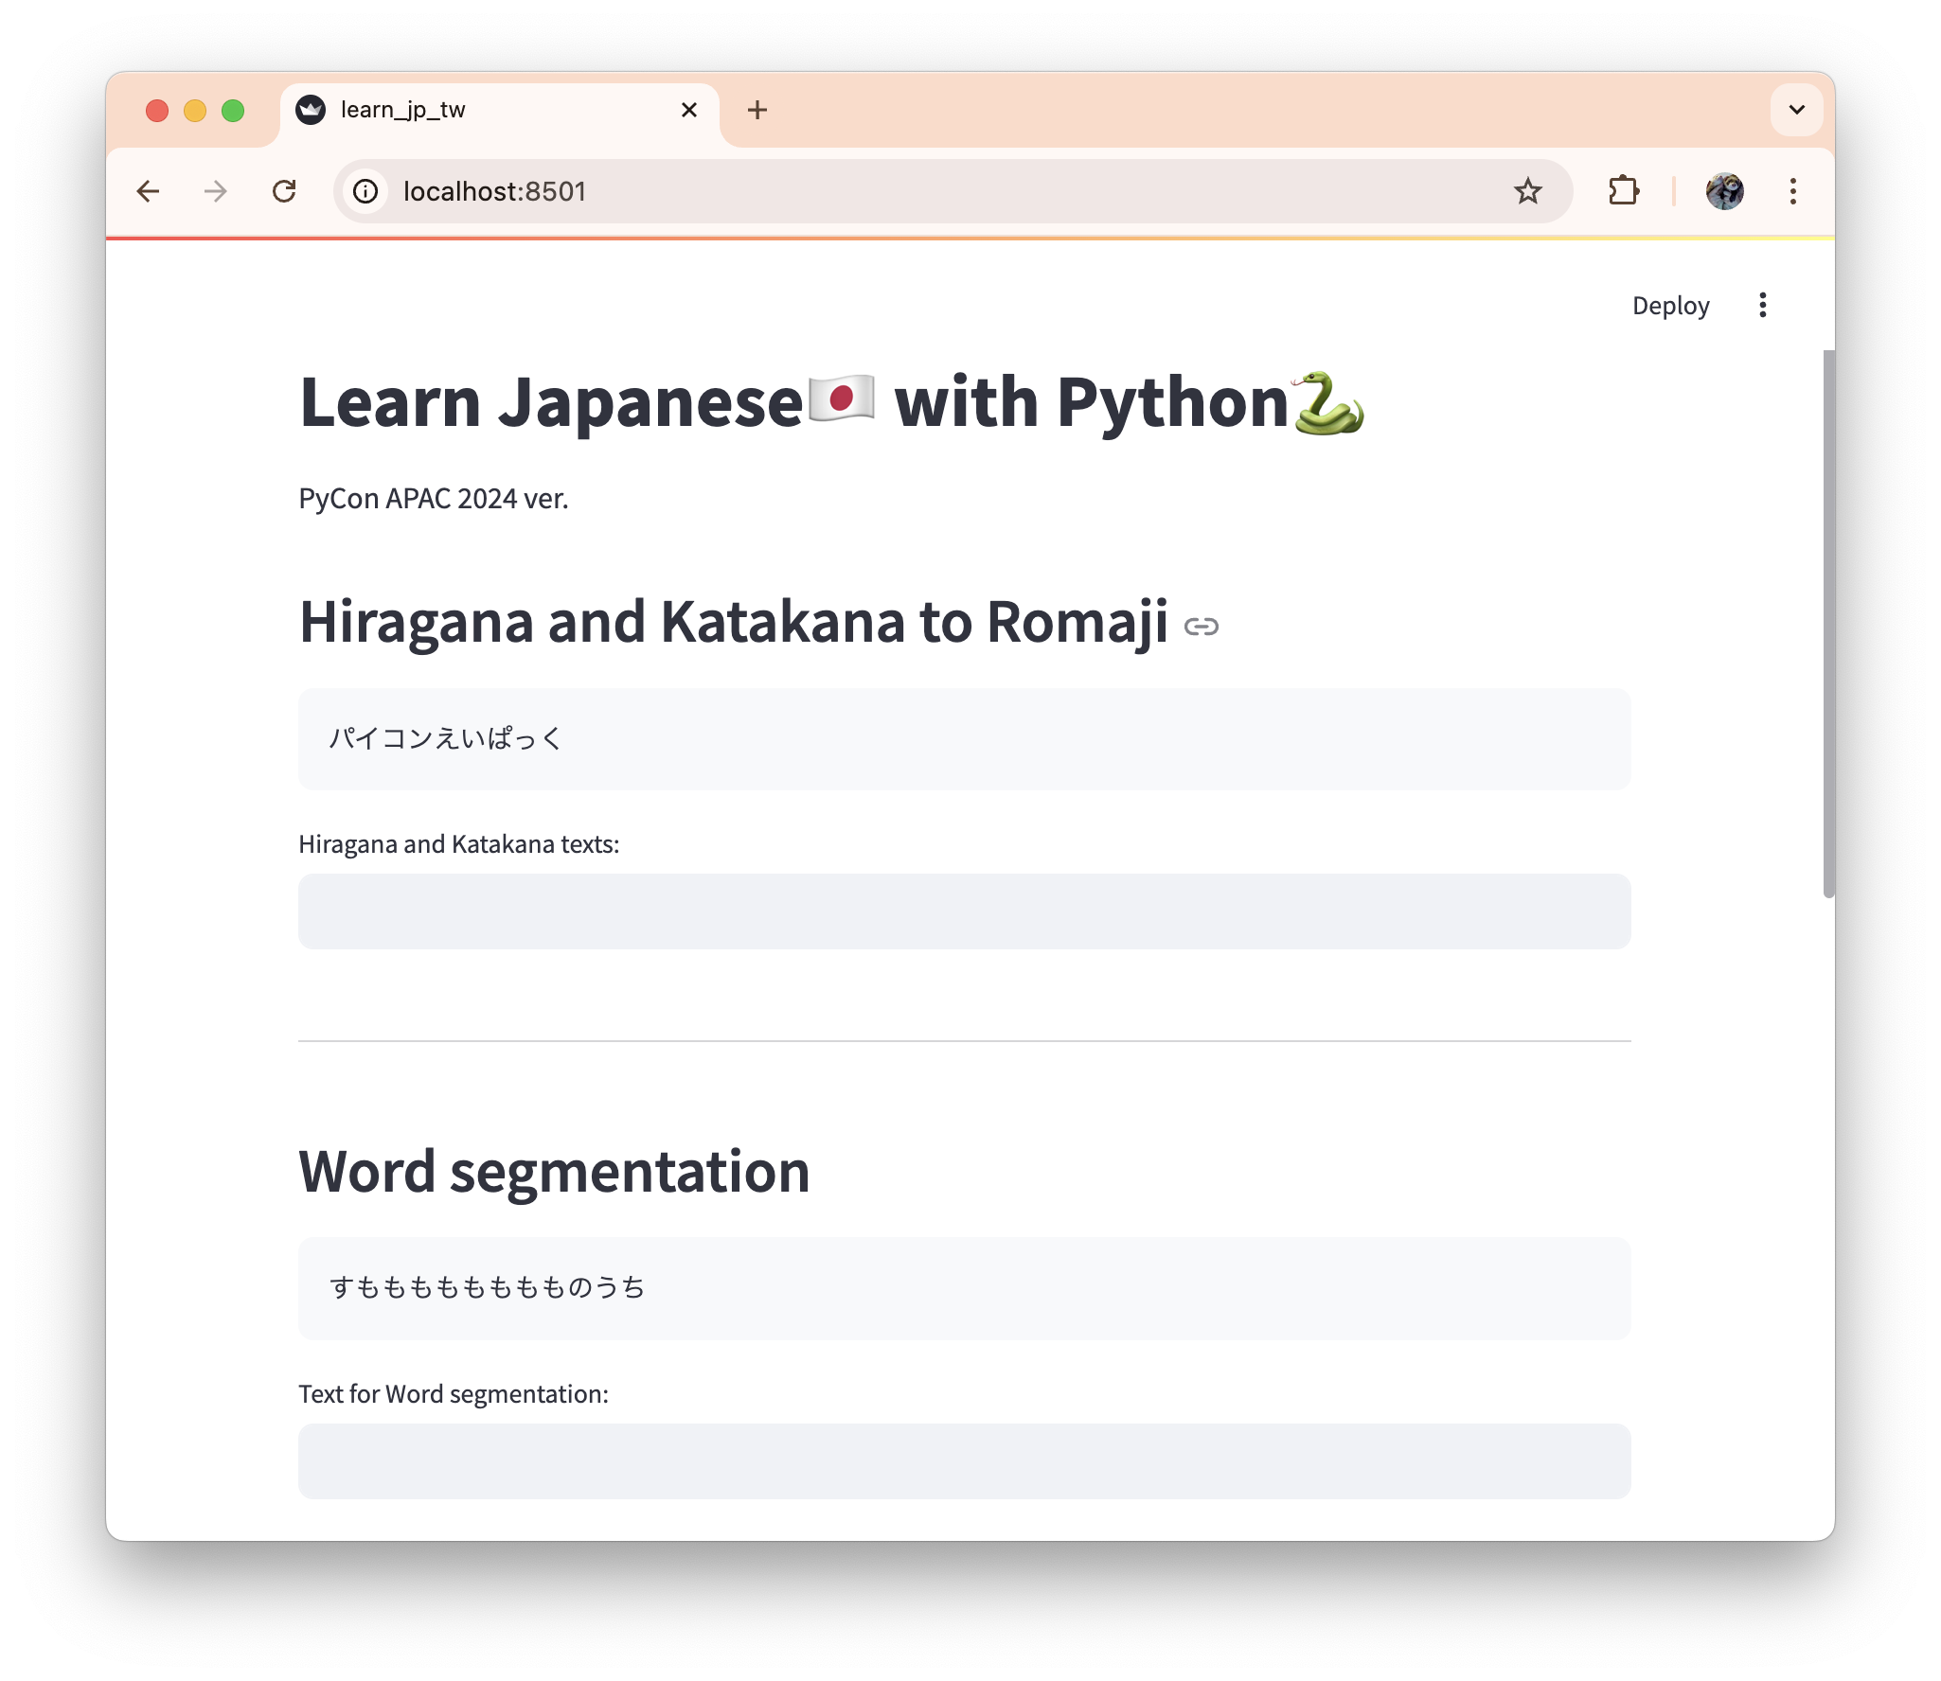Bookmark this page with star icon
Image resolution: width=1941 pixels, height=1681 pixels.
click(1527, 191)
